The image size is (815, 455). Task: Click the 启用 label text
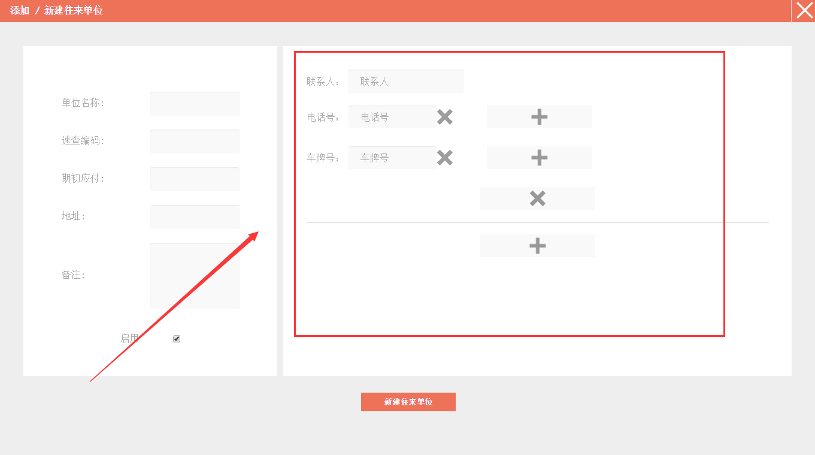129,339
